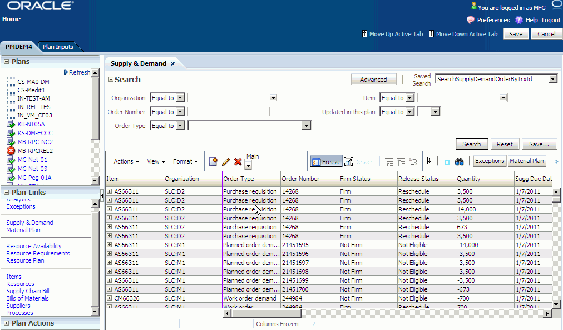Click the Order Number input field

click(x=228, y=112)
